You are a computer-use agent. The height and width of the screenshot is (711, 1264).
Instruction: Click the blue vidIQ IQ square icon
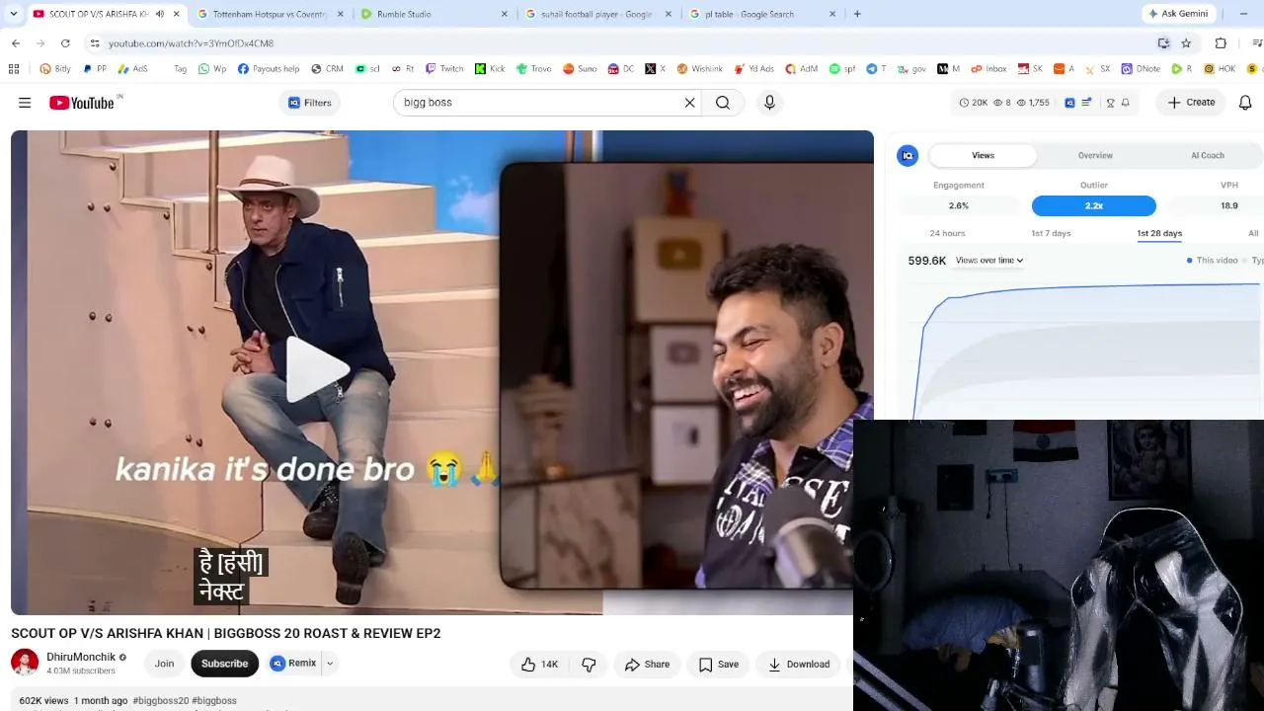pyautogui.click(x=1069, y=103)
